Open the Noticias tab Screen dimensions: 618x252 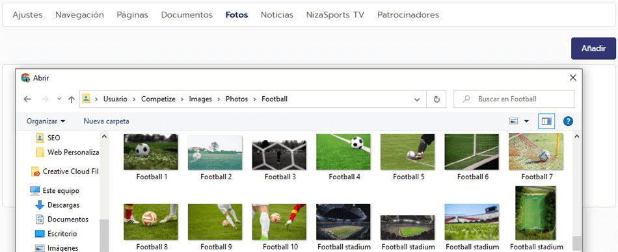277,15
